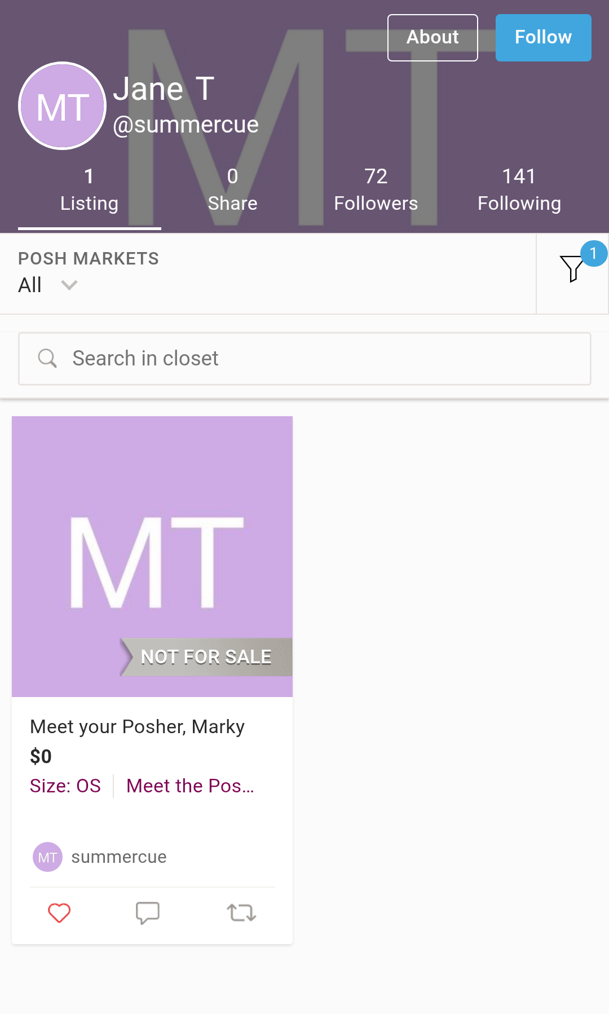Click the chevron next to All
Screen dimensions: 609x1014
69,285
